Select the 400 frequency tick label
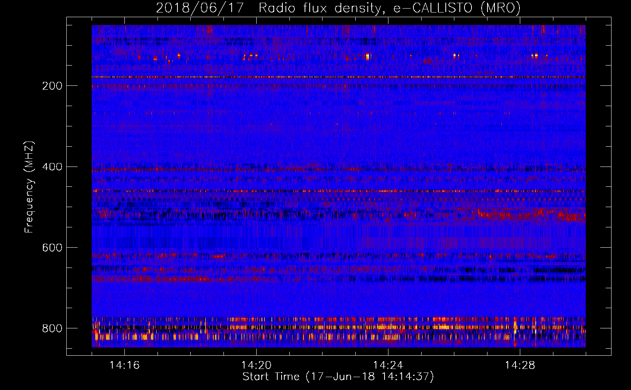 point(52,167)
